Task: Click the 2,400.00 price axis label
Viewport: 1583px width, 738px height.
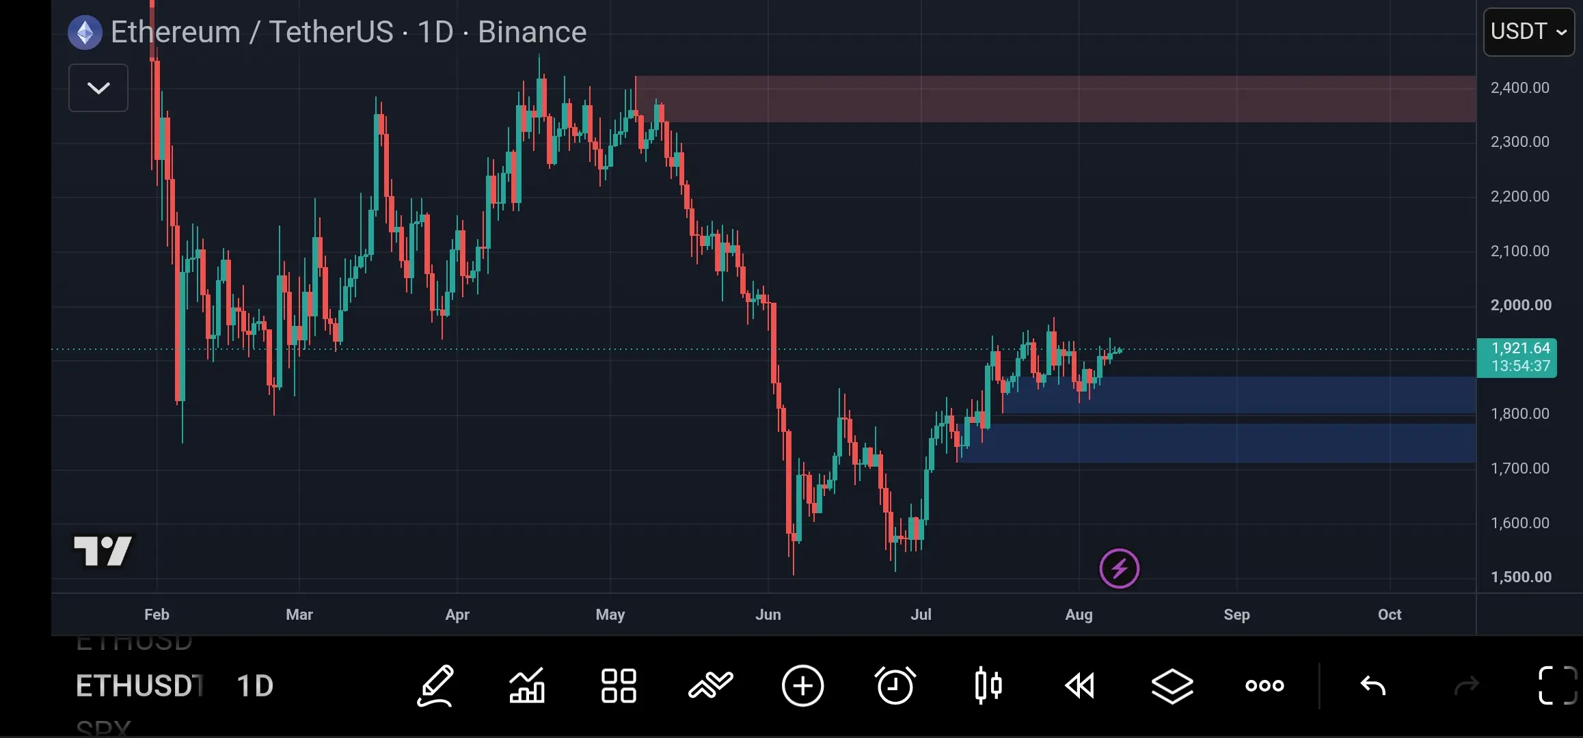Action: (1520, 87)
